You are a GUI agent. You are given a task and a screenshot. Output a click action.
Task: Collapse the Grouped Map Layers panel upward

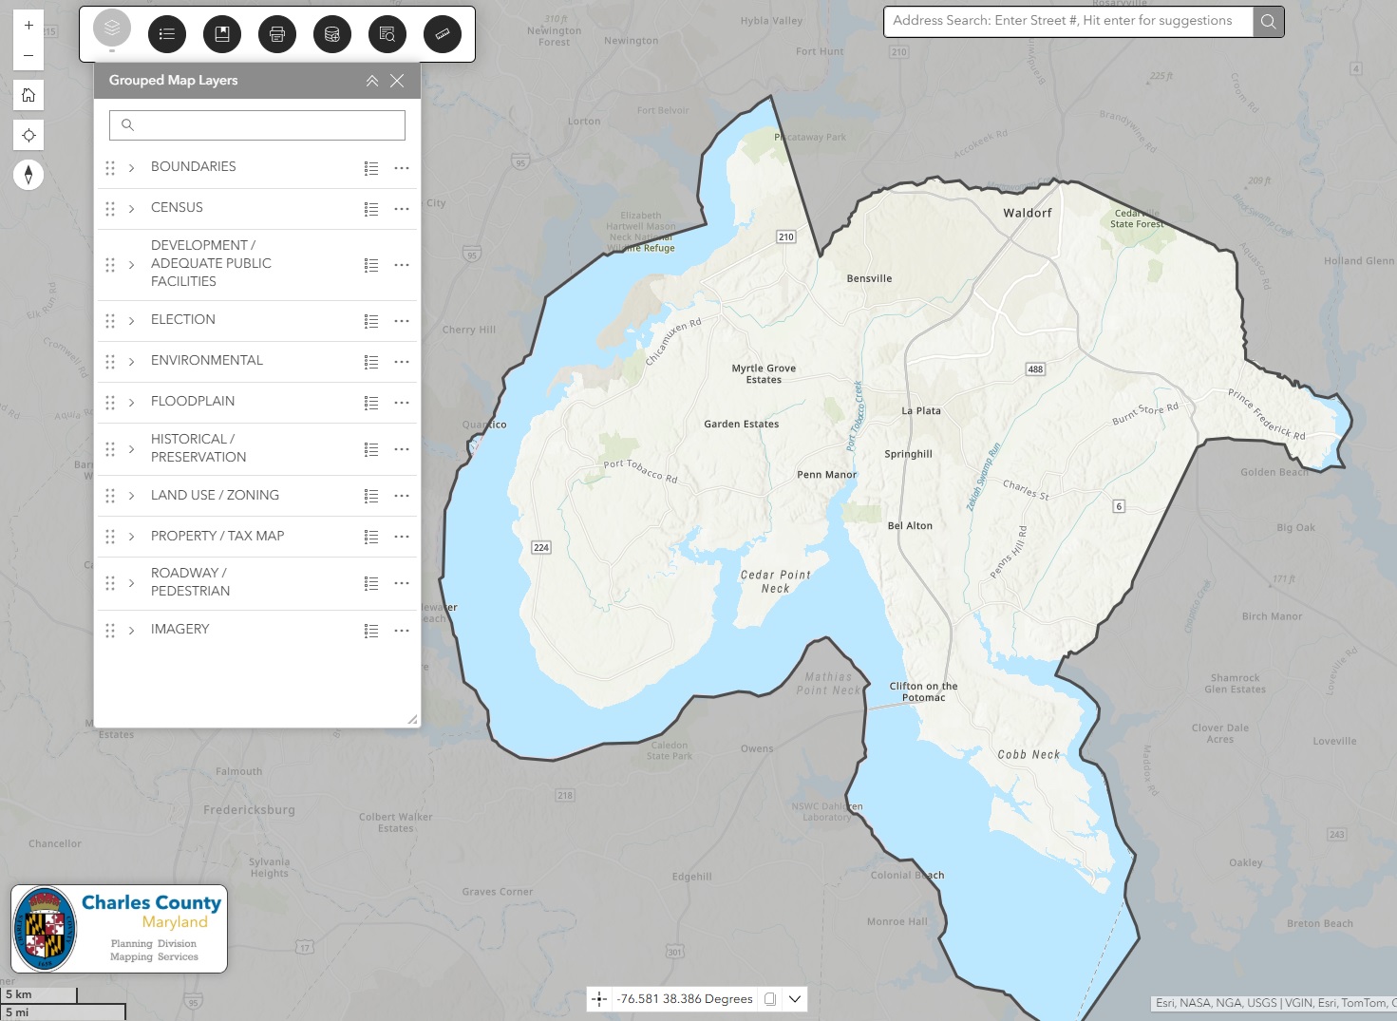click(x=372, y=81)
